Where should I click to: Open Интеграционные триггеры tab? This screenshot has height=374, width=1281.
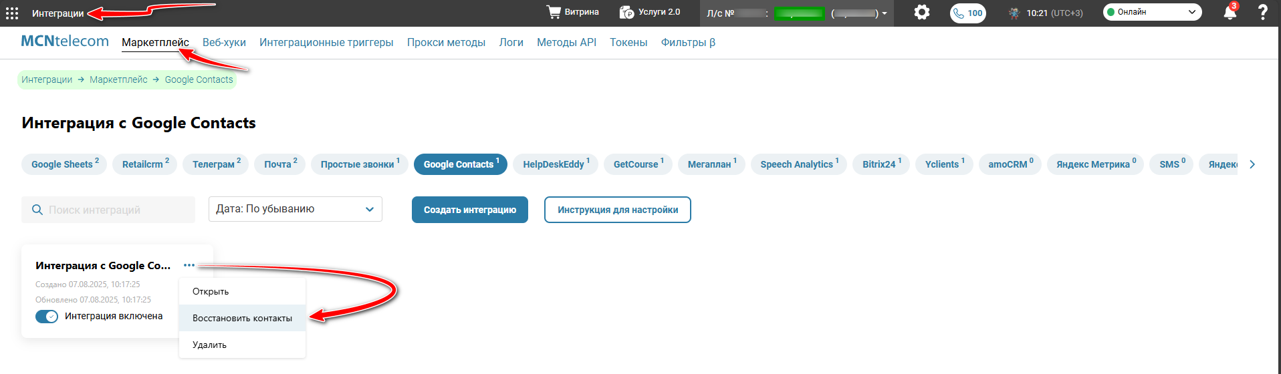326,42
